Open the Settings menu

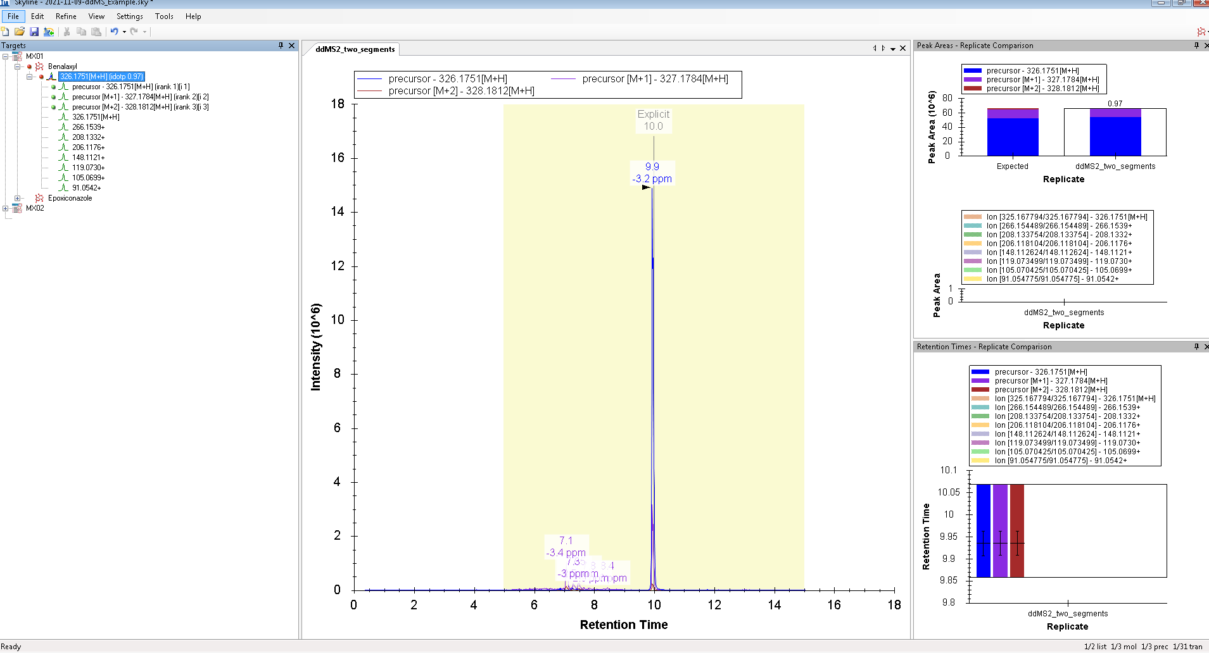tap(129, 16)
